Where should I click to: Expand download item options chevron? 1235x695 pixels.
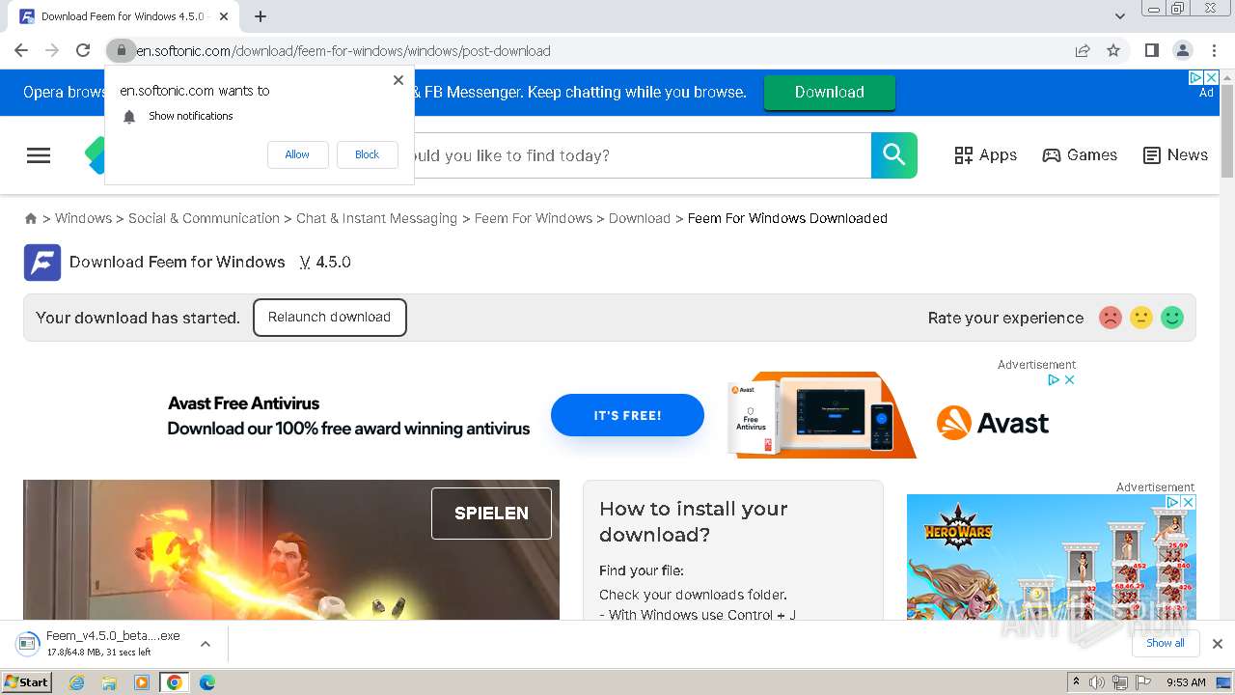pyautogui.click(x=206, y=644)
